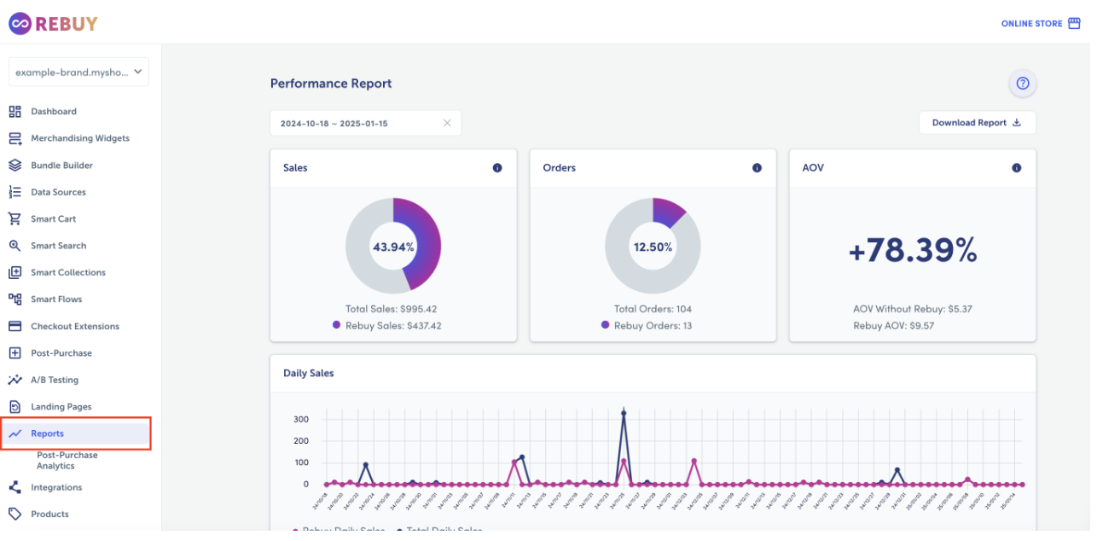
Task: Click the Download Report button
Action: (x=977, y=123)
